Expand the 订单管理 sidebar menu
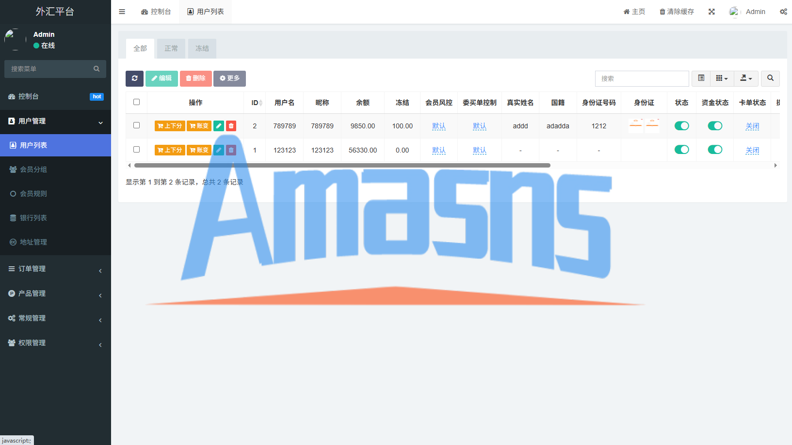Viewport: 792px width, 445px height. [55, 269]
